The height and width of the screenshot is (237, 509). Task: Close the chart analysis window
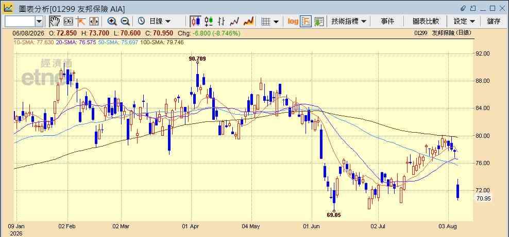pos(502,8)
